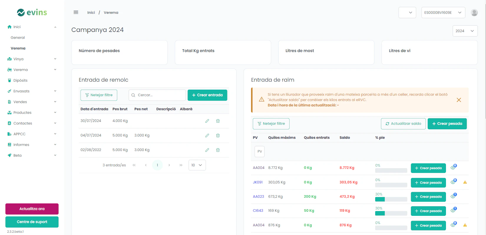Edit the 30/07/2024 trailer entry

(207, 121)
